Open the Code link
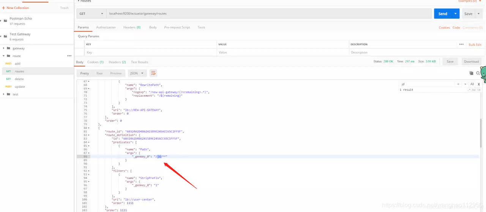Image resolution: width=486 pixels, height=212 pixels. [456, 27]
